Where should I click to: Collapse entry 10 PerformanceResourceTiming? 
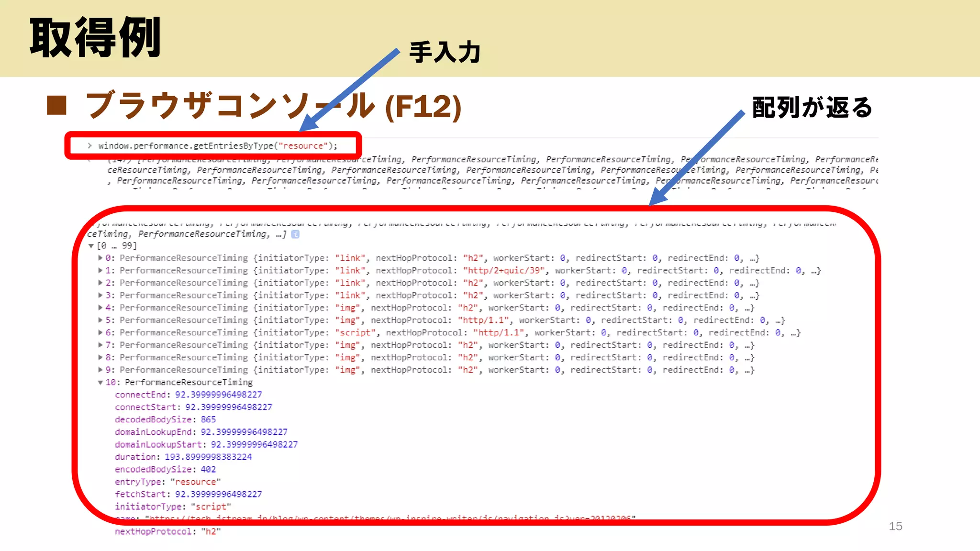(100, 383)
